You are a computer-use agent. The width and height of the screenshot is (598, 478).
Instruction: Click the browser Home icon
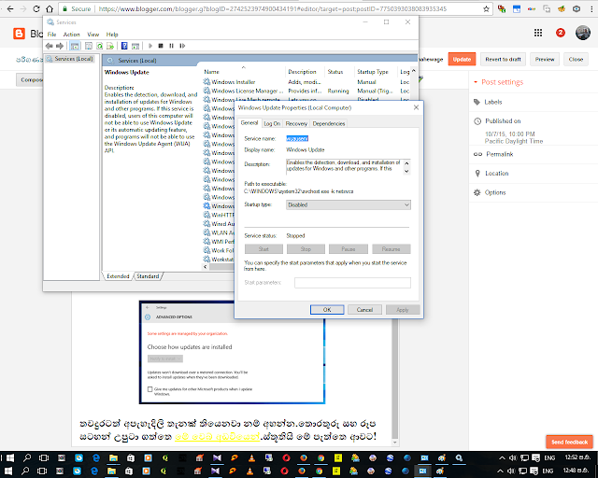pyautogui.click(x=50, y=8)
